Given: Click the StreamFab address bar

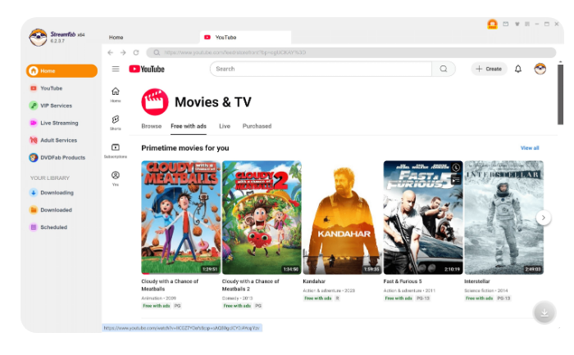Looking at the screenshot, I should click(351, 52).
